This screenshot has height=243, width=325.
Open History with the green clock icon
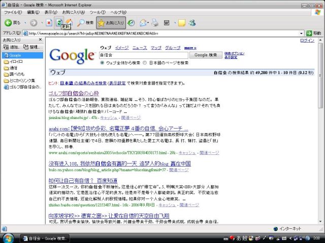pos(131,23)
